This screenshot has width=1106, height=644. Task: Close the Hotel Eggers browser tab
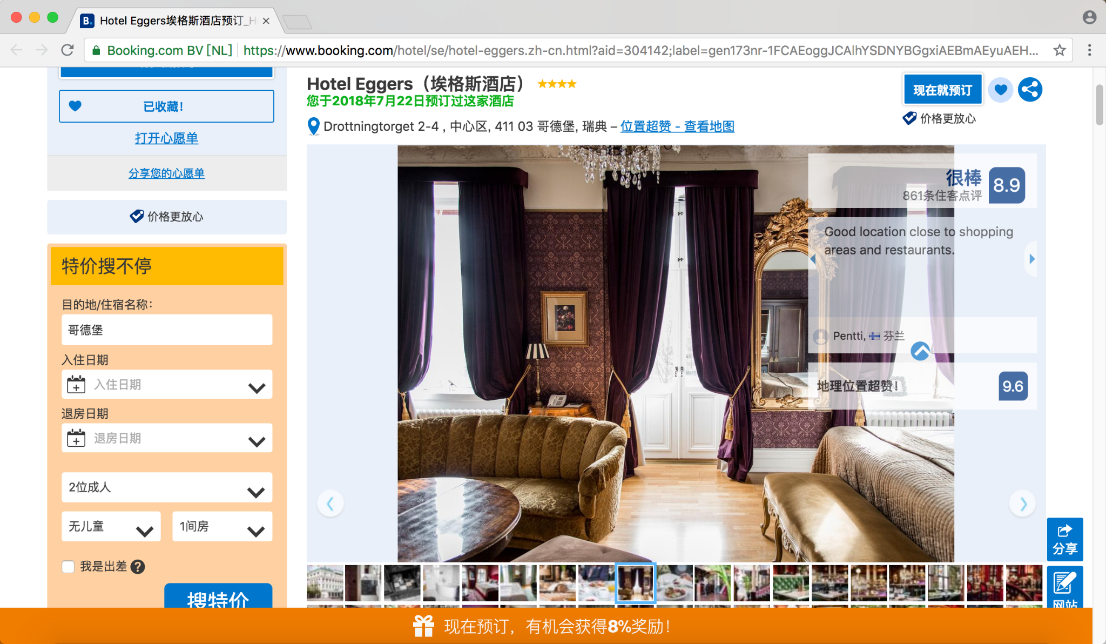point(266,21)
